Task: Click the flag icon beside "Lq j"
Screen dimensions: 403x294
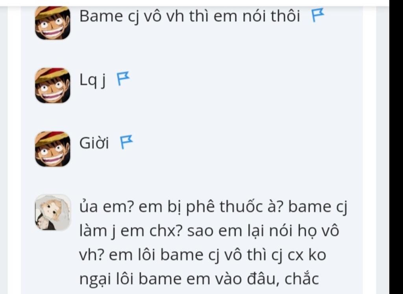Action: click(x=123, y=79)
